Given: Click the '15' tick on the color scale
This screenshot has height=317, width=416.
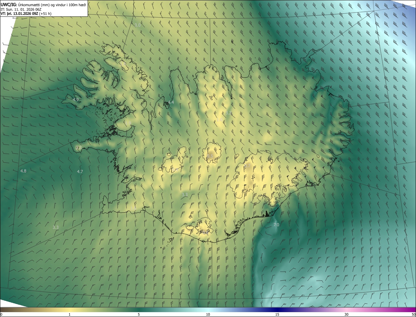Looking at the screenshot, I should [277, 314].
